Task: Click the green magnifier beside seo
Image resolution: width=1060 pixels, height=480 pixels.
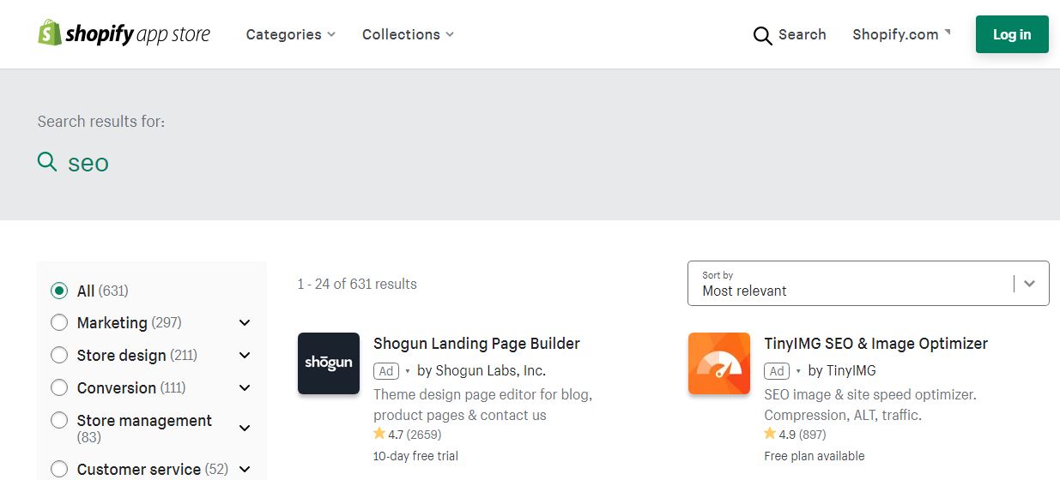Action: [47, 160]
